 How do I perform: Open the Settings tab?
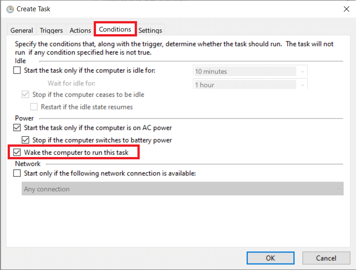pos(150,30)
